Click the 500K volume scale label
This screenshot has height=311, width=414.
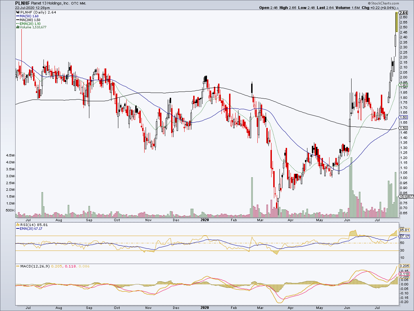10,210
